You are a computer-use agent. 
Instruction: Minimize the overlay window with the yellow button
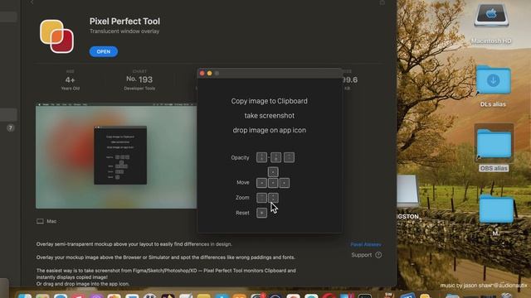tap(210, 74)
